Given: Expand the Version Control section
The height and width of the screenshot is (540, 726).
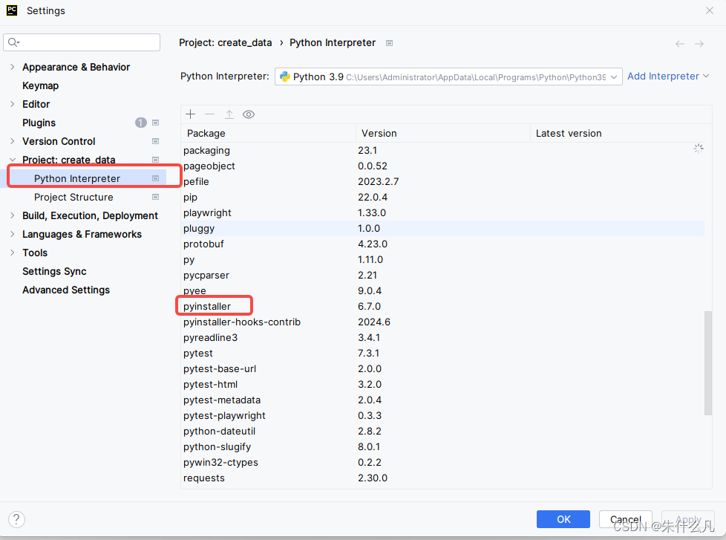Looking at the screenshot, I should pos(13,141).
